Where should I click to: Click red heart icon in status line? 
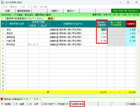point(2,99)
